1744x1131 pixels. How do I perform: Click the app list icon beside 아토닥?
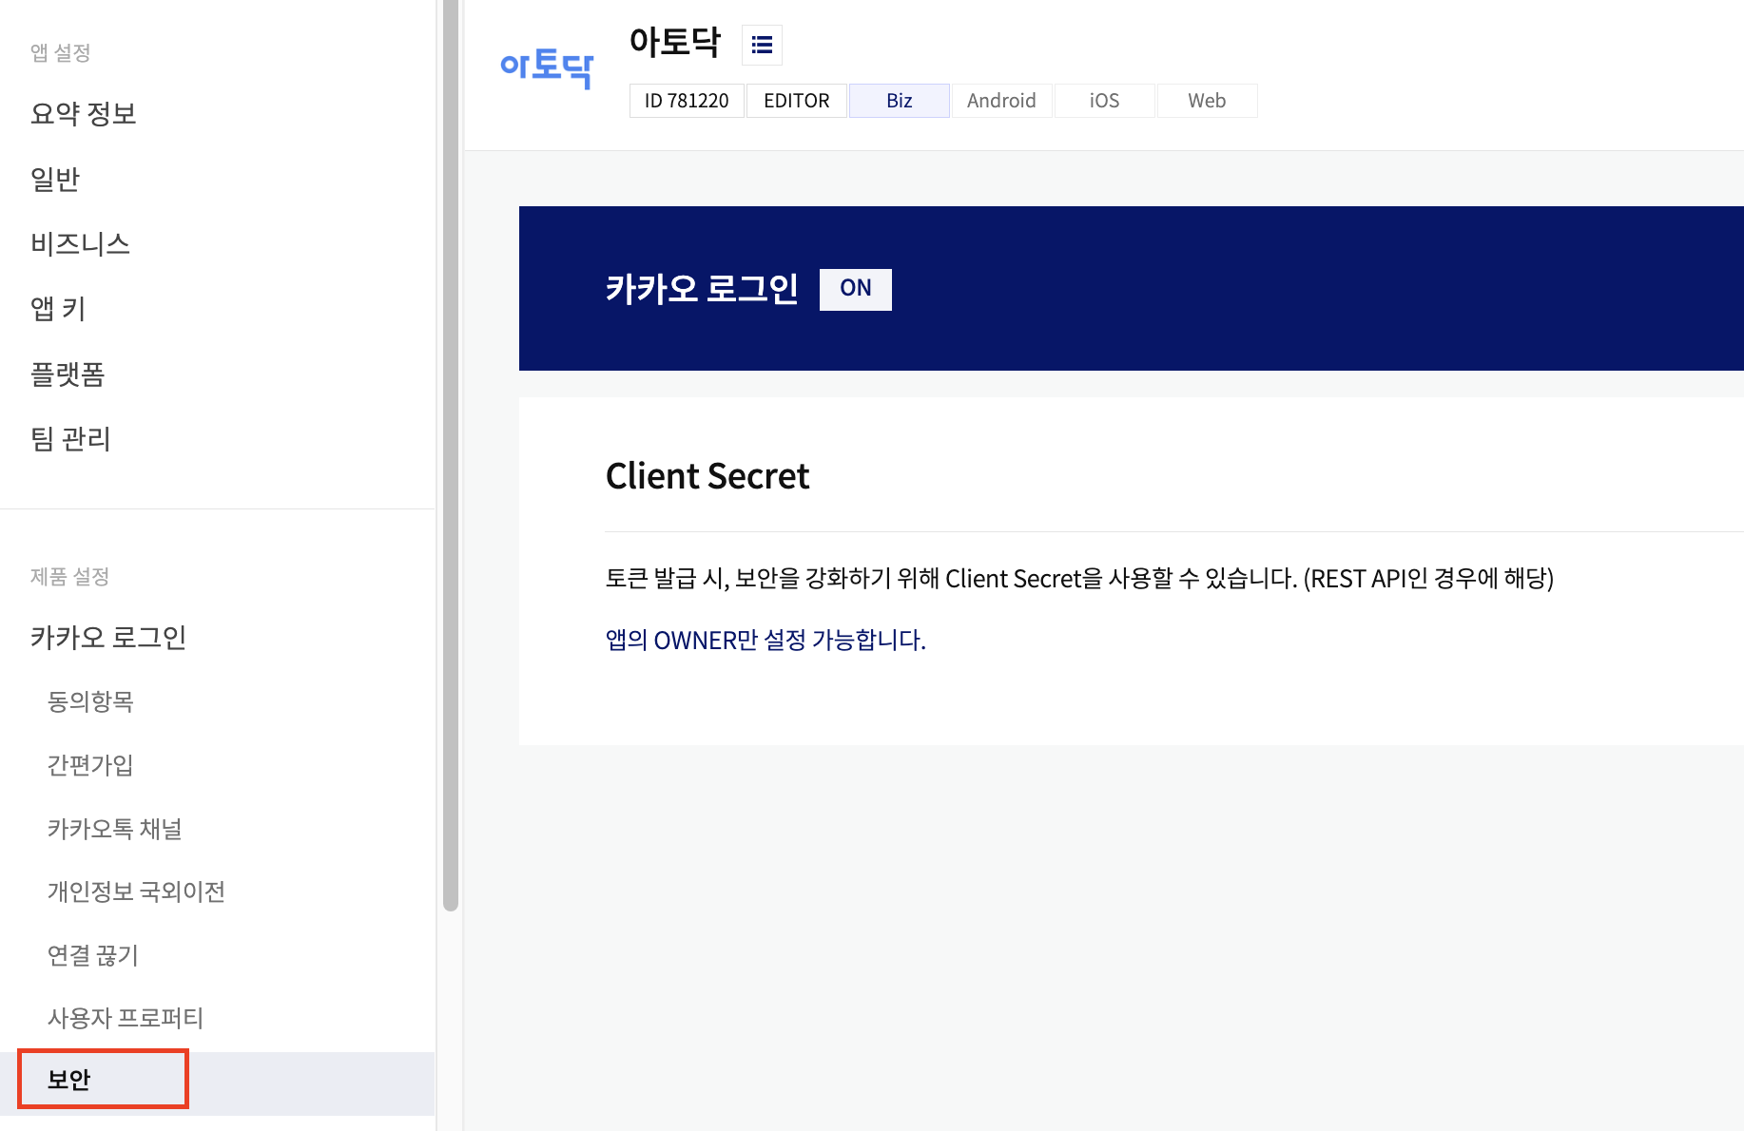pyautogui.click(x=762, y=45)
